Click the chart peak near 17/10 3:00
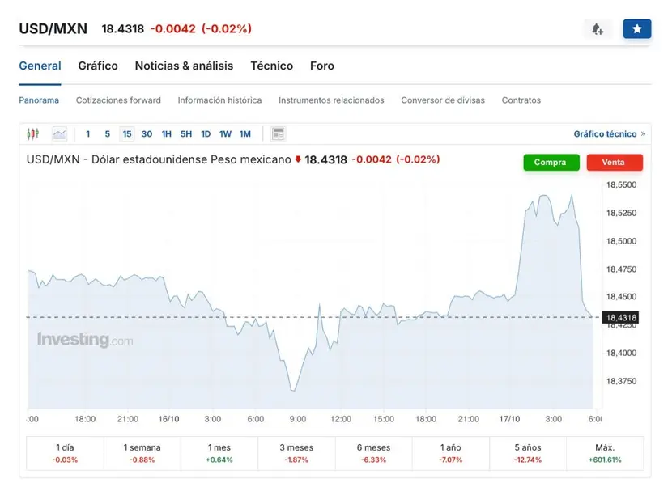Screen dimensions: 672x504 pos(543,196)
